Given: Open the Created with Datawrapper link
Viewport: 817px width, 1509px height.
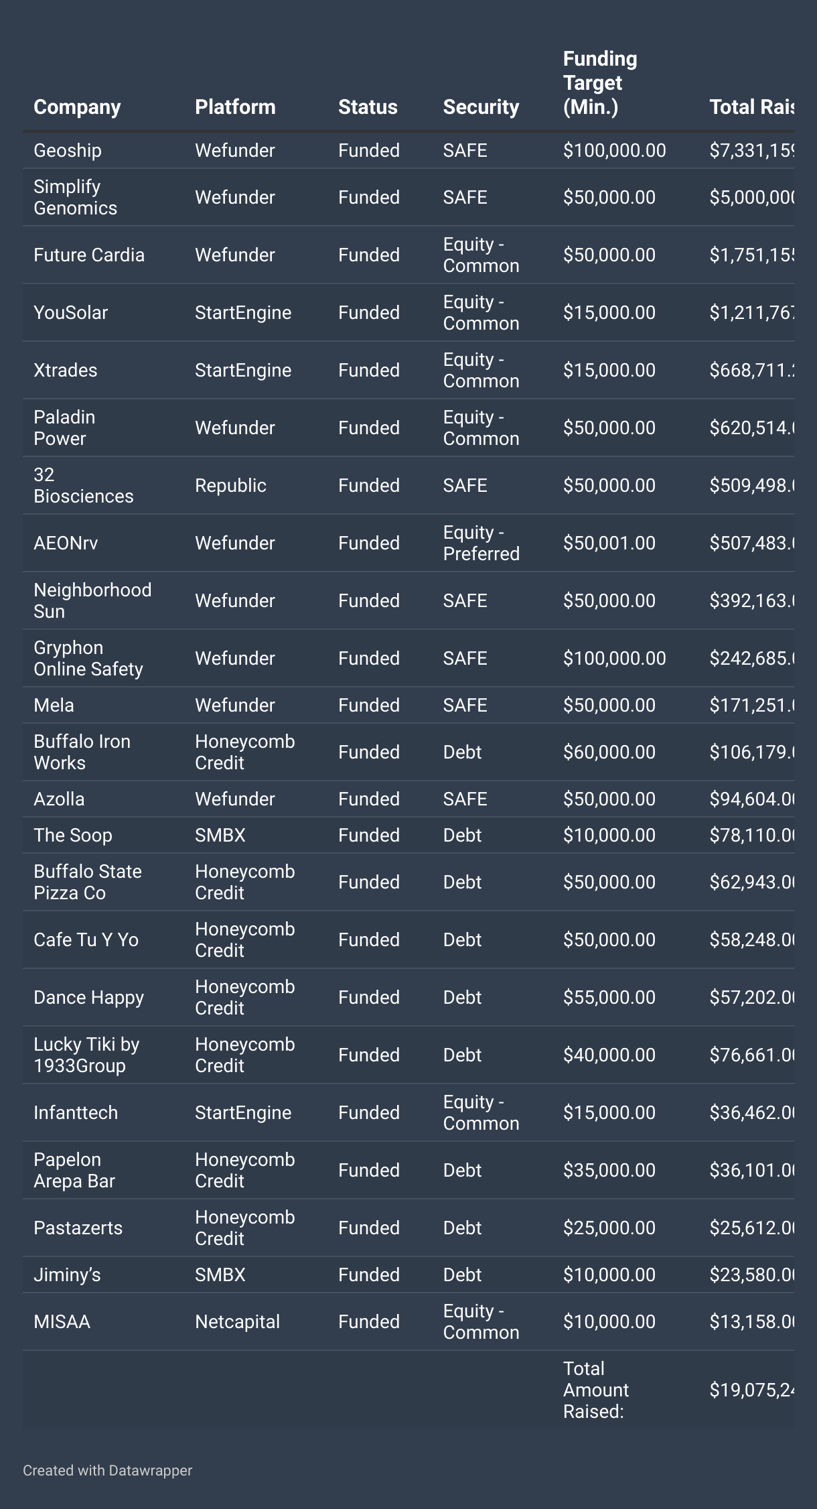Looking at the screenshot, I should (x=107, y=1470).
